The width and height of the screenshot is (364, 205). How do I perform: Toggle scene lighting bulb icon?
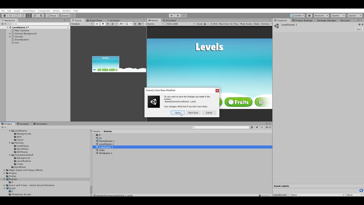coord(103,24)
